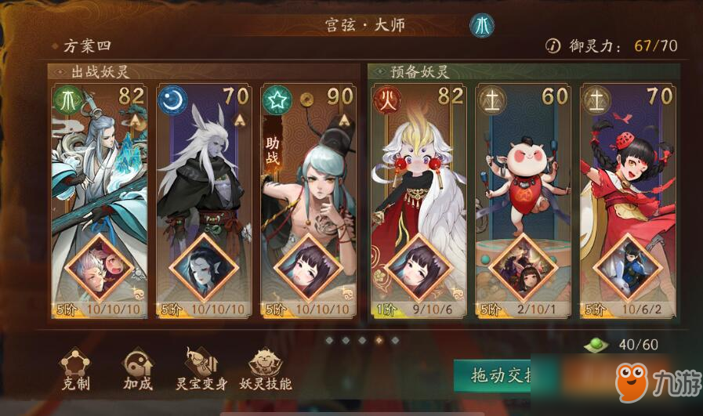The image size is (703, 416).
Task: Select the first page indicator dot
Action: click(329, 341)
